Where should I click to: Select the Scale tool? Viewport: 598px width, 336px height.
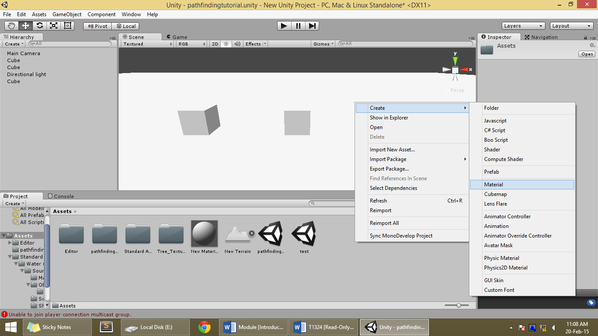coord(53,25)
